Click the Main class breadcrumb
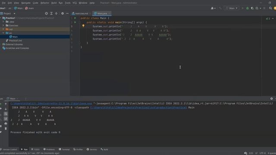This screenshot has width=276, height=155. (x=18, y=8)
